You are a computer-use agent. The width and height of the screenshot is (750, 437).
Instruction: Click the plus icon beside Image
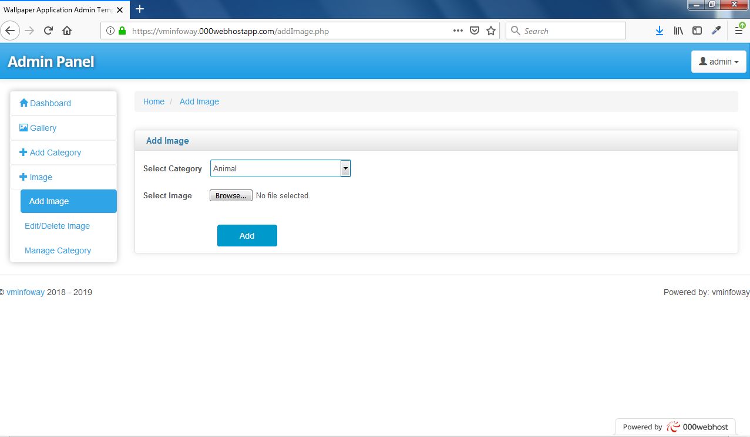pyautogui.click(x=23, y=177)
